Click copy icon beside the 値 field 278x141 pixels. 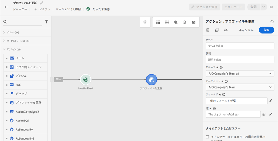[x=264, y=114]
